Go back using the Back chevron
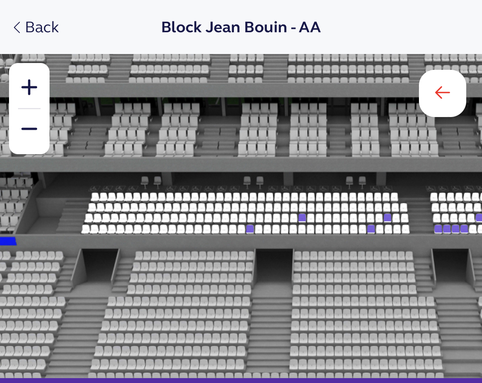482x383 pixels. tap(17, 27)
